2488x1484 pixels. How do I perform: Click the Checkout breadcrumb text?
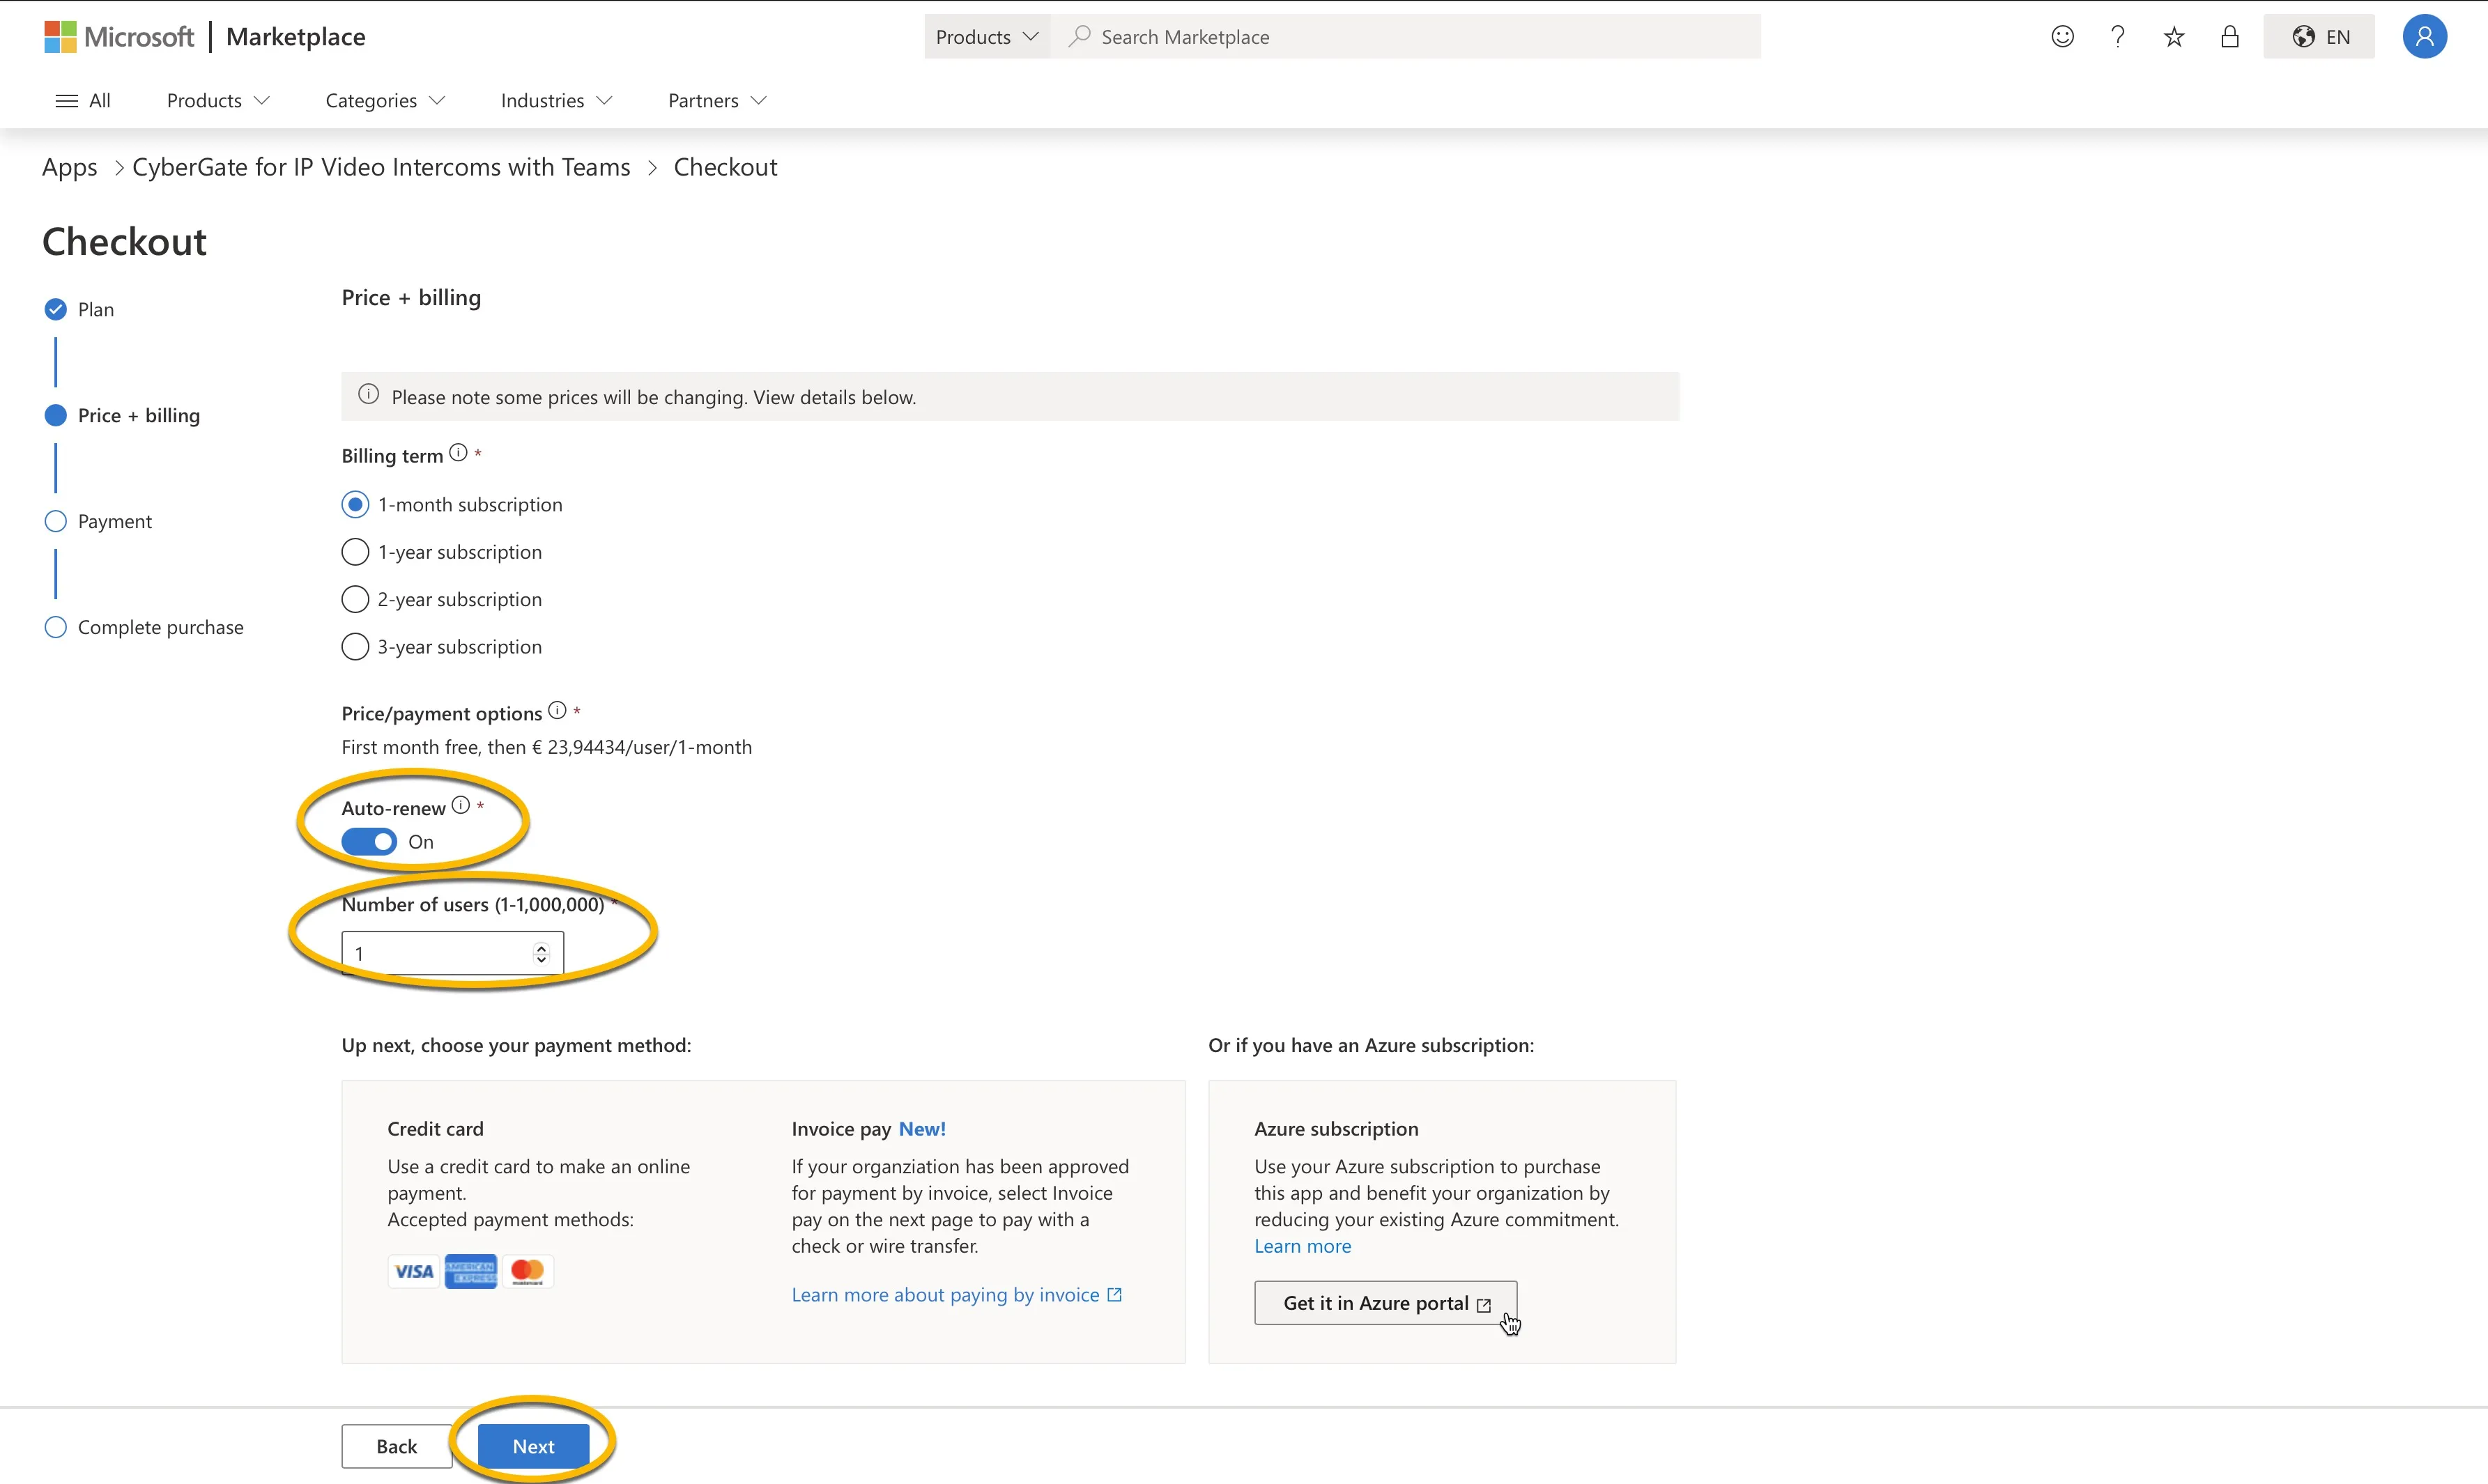(x=725, y=168)
